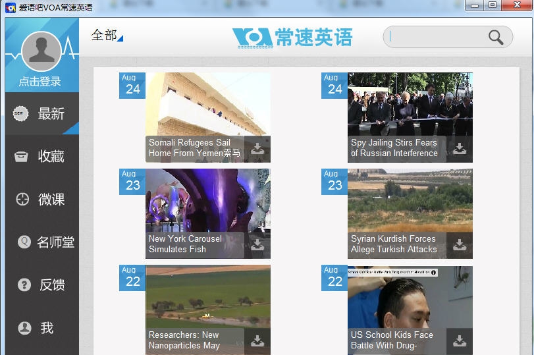Click the New York Carousel title

click(x=185, y=244)
